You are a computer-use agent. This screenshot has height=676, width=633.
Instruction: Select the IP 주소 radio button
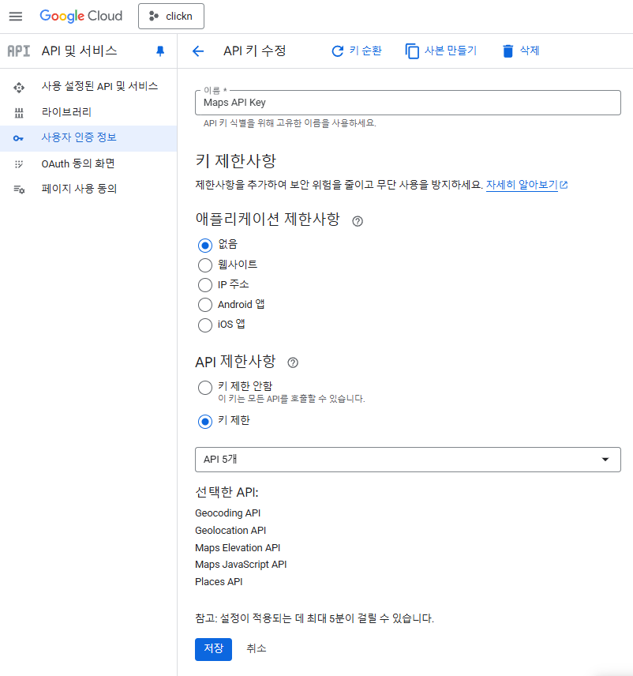[x=205, y=285]
